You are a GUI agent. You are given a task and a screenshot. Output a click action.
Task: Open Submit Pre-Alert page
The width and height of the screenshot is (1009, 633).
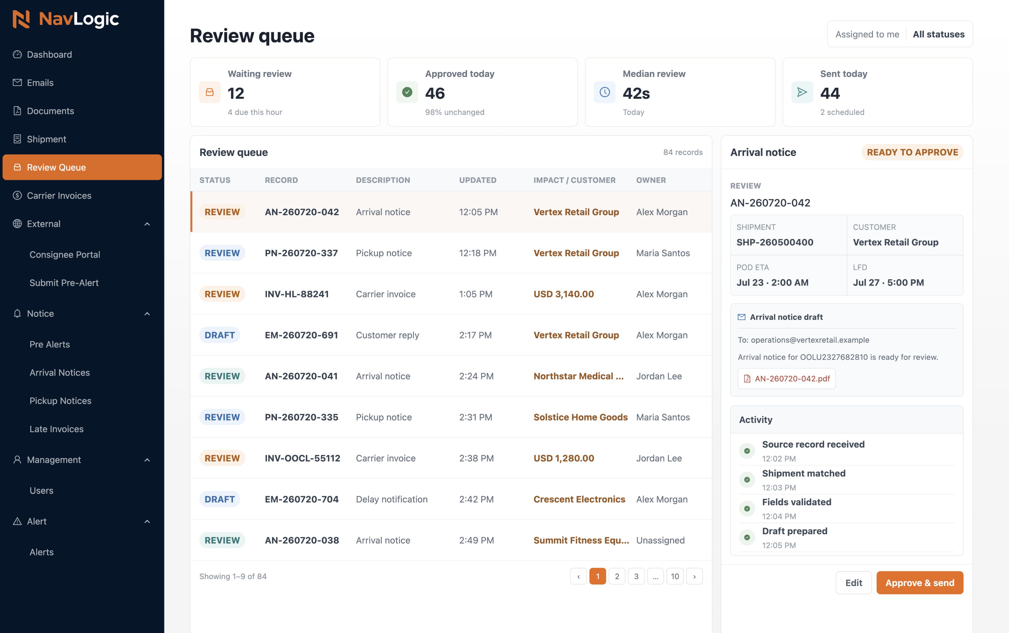click(x=64, y=283)
